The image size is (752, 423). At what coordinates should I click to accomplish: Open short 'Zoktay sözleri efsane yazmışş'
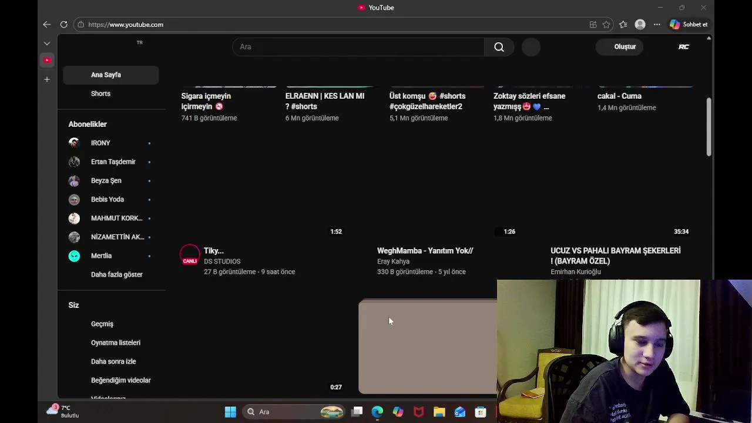[x=529, y=101]
